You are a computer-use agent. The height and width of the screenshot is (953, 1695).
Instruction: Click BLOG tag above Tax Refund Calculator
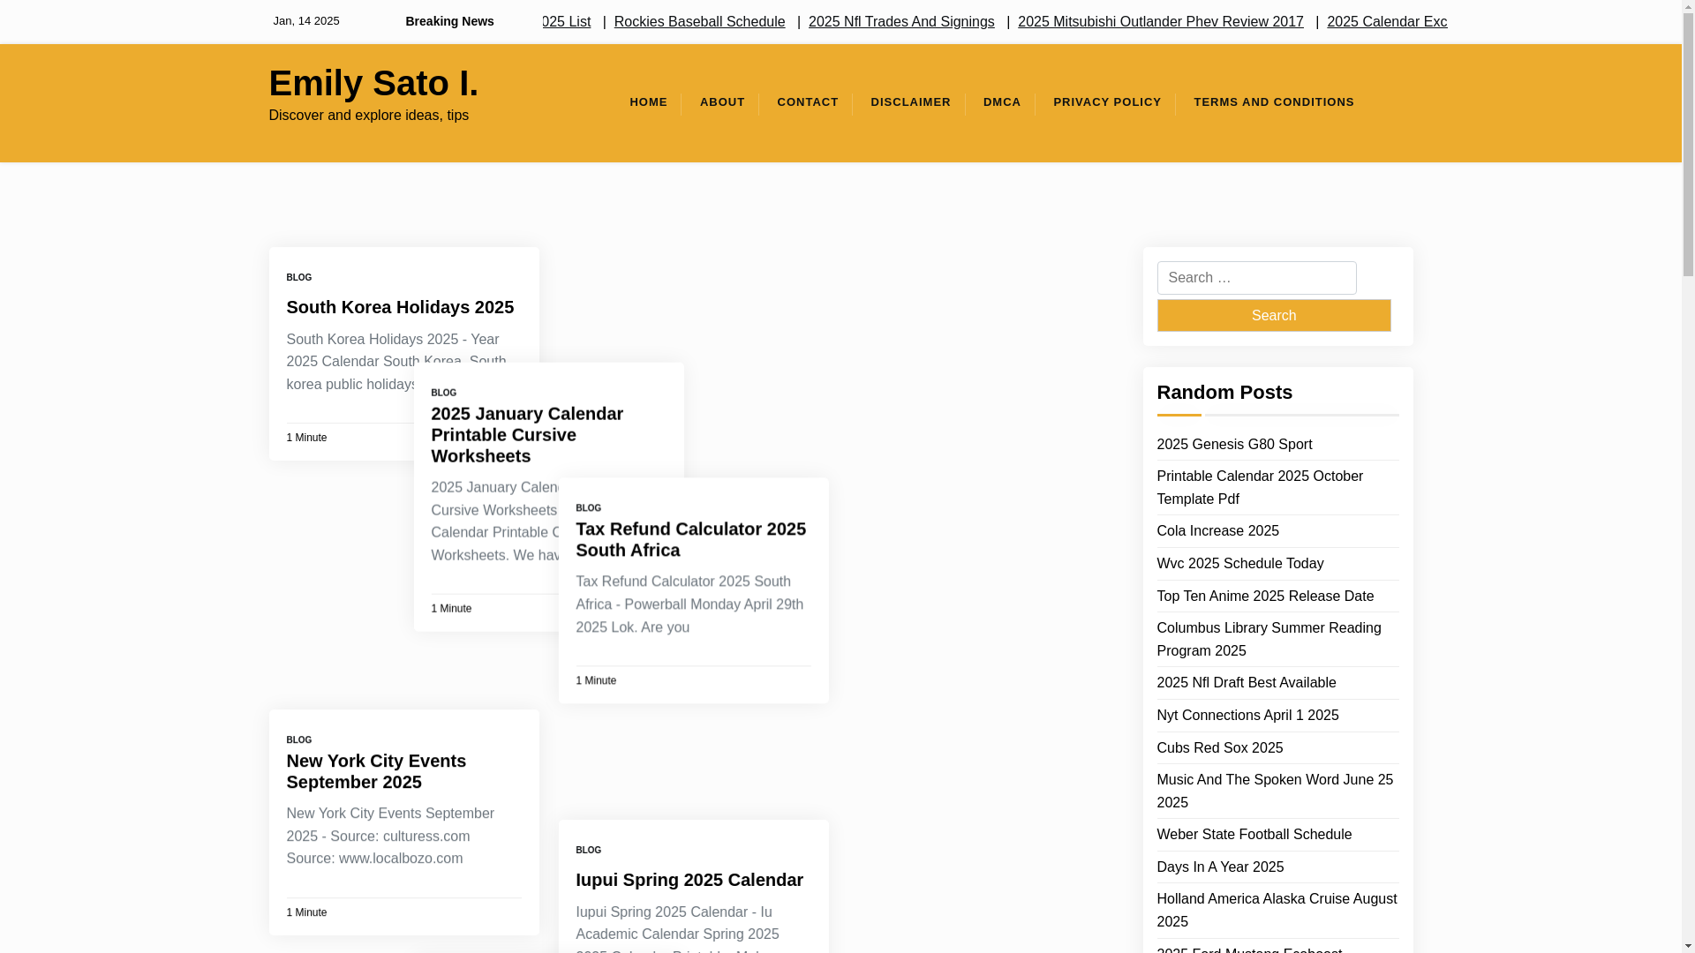(x=588, y=508)
